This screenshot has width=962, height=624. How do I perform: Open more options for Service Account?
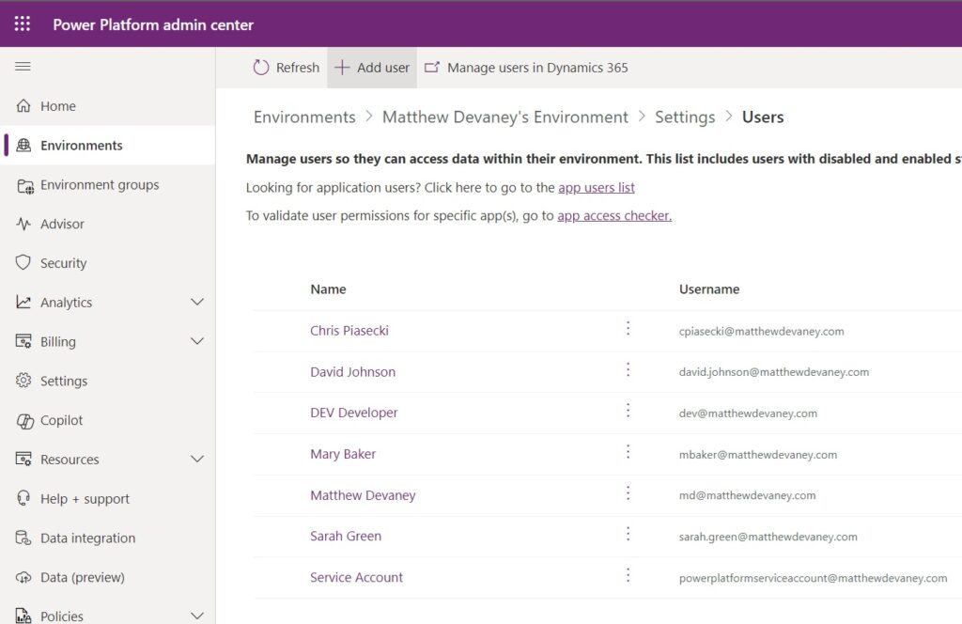pos(628,575)
